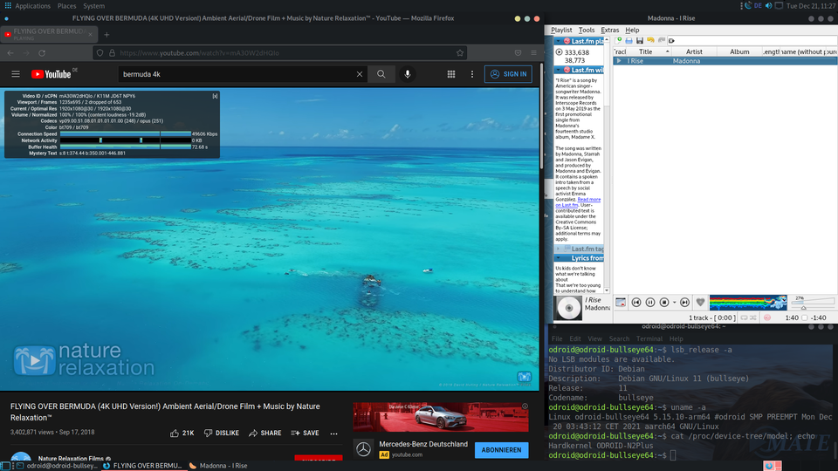Screen dimensions: 838x471
Task: Go back in Firefox history
Action: (10, 53)
